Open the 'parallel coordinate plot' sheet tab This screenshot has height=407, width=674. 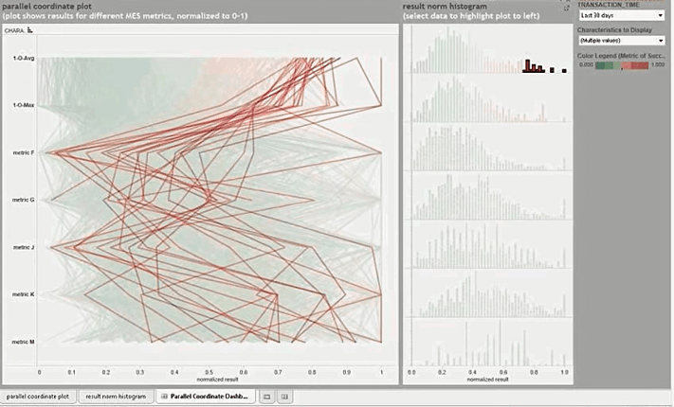point(37,397)
